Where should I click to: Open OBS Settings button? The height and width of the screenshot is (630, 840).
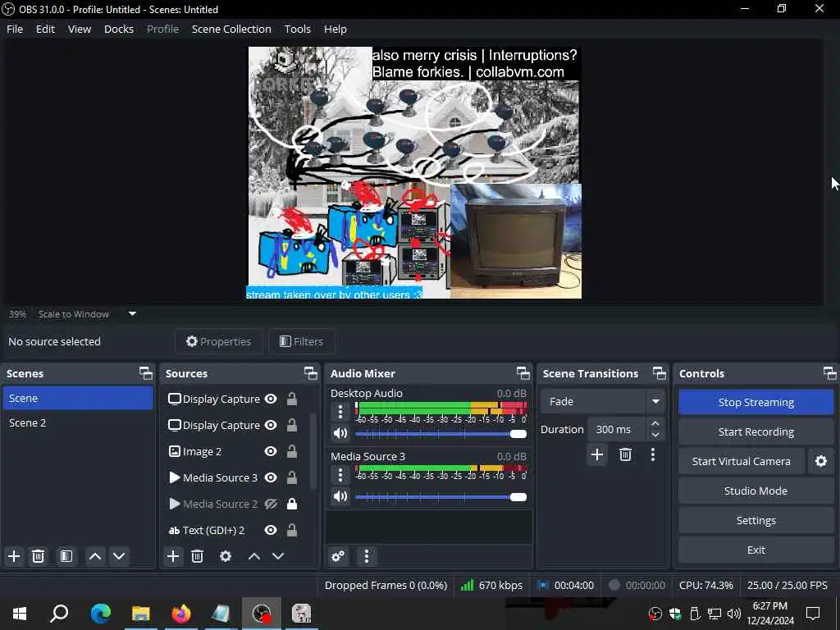coord(756,520)
